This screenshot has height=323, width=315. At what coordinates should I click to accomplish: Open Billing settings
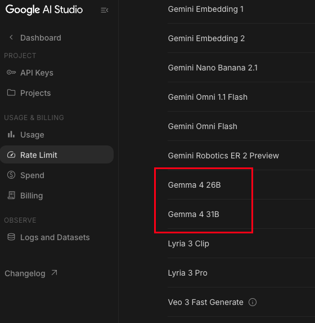pos(31,196)
